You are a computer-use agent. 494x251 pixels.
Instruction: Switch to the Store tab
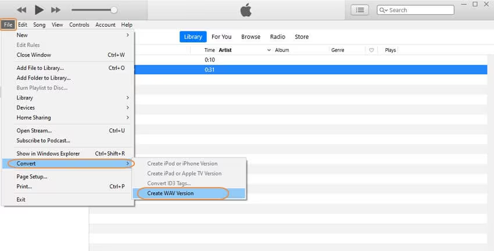click(x=302, y=37)
